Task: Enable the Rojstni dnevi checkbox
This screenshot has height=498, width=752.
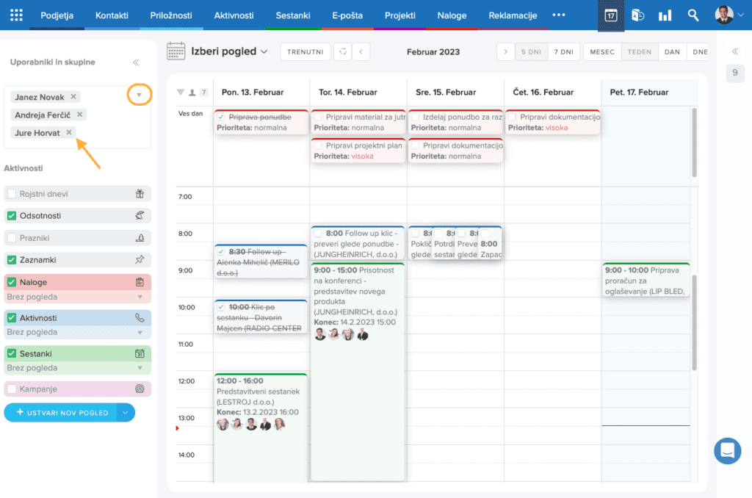Action: 12,194
